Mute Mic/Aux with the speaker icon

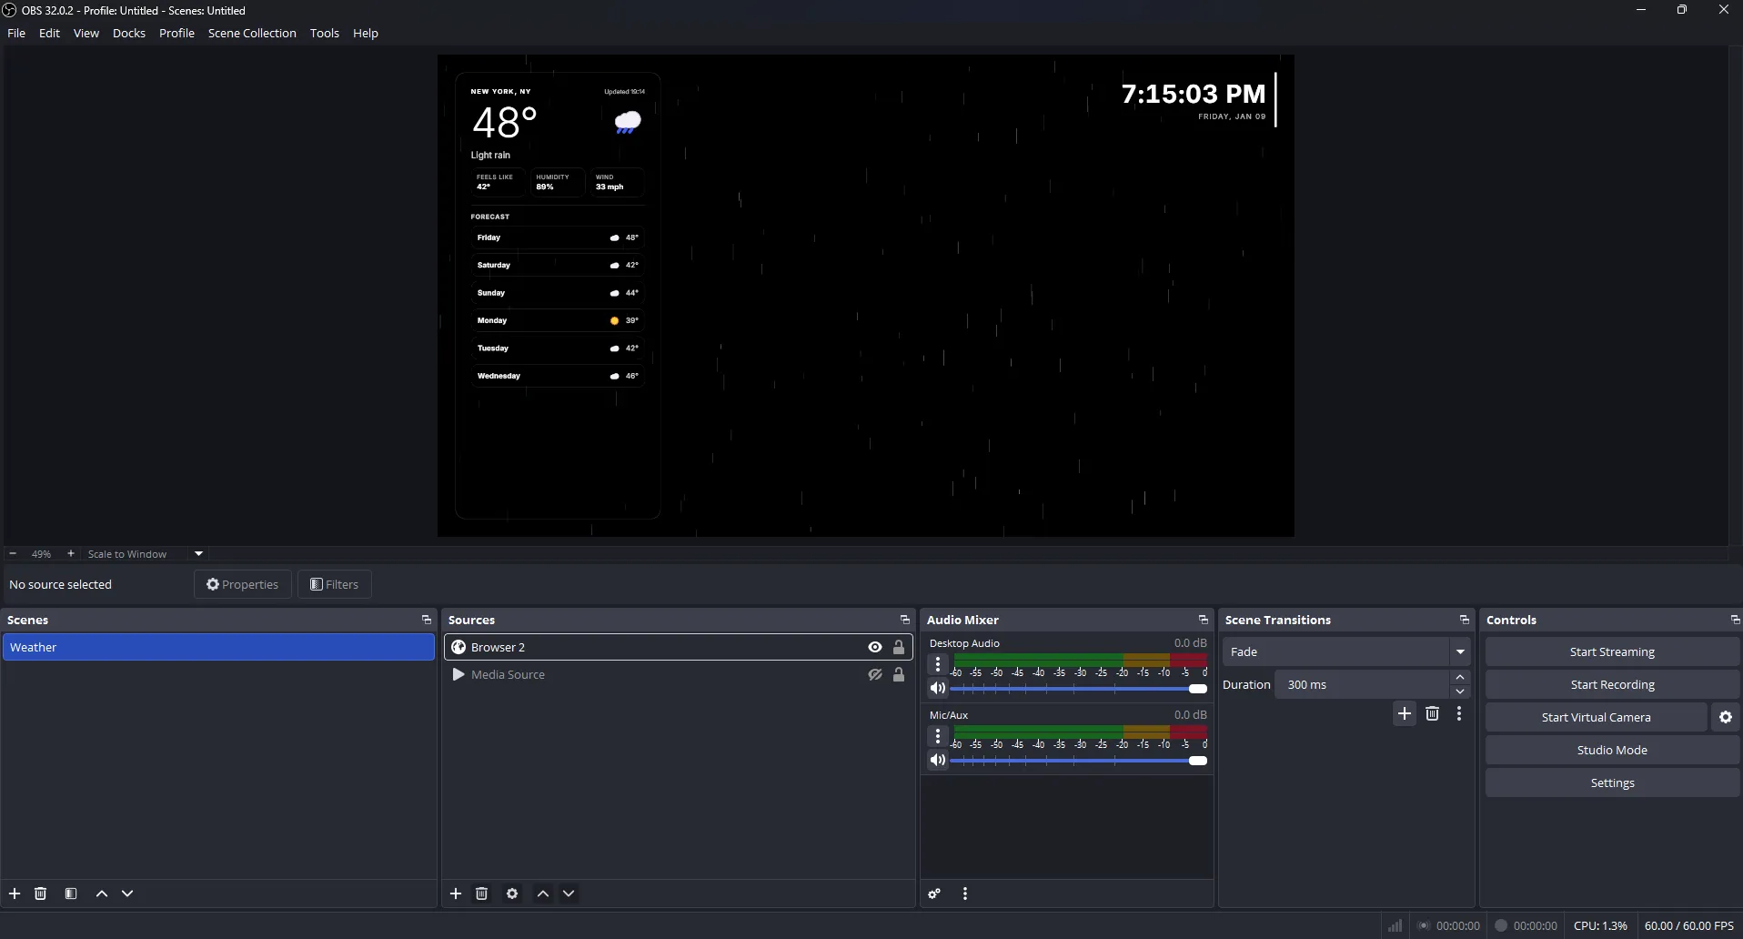(x=938, y=760)
